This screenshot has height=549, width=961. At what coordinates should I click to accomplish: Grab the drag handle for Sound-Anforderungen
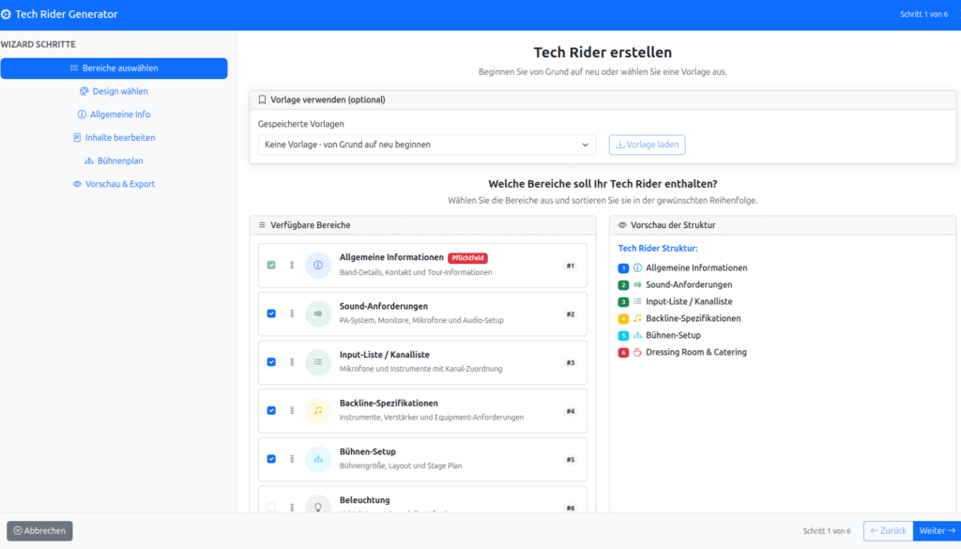click(x=292, y=313)
